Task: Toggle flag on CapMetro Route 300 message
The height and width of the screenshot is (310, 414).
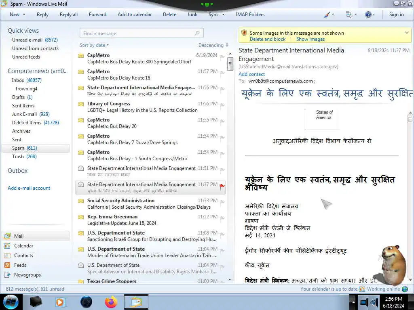Action: (222, 57)
